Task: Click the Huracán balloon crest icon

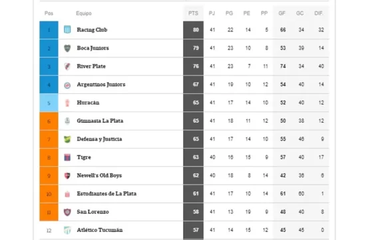Action: (x=67, y=103)
